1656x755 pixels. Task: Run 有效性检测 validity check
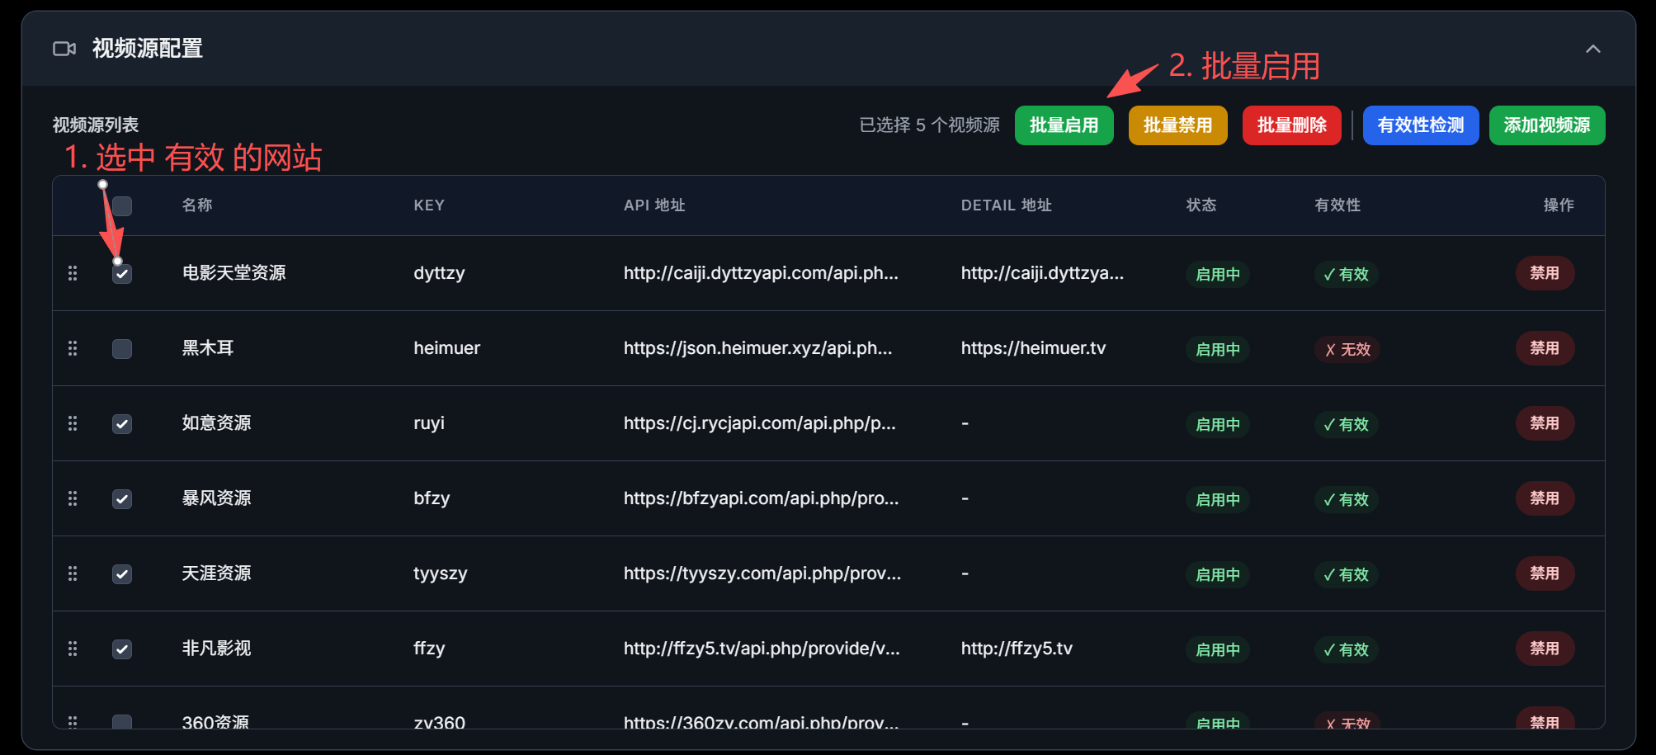[x=1420, y=125]
